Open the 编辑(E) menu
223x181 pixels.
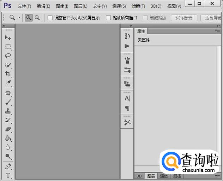(x=43, y=6)
